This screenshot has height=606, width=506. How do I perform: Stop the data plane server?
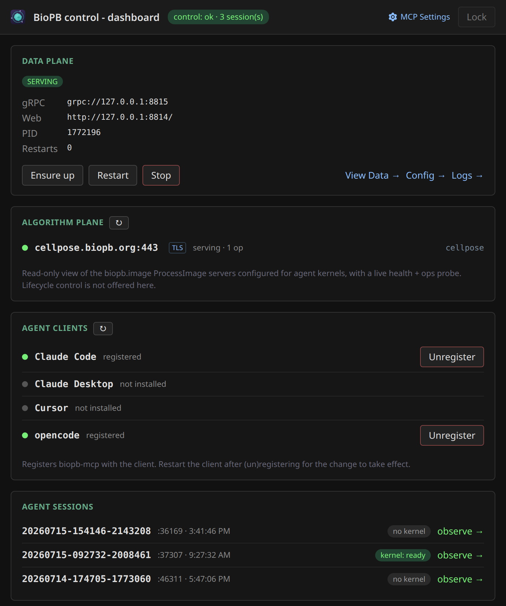(x=161, y=176)
